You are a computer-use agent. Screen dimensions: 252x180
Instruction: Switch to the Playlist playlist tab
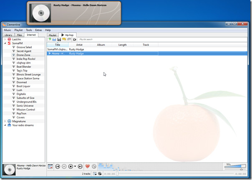53,35
